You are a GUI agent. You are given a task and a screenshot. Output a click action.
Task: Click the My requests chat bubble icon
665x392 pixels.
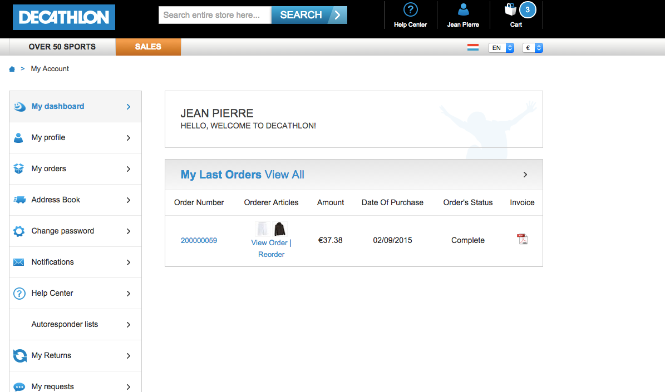tap(19, 386)
